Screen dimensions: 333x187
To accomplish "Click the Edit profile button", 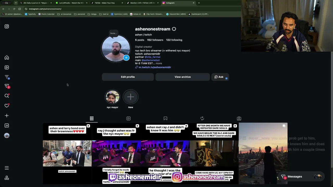I will point(128,77).
